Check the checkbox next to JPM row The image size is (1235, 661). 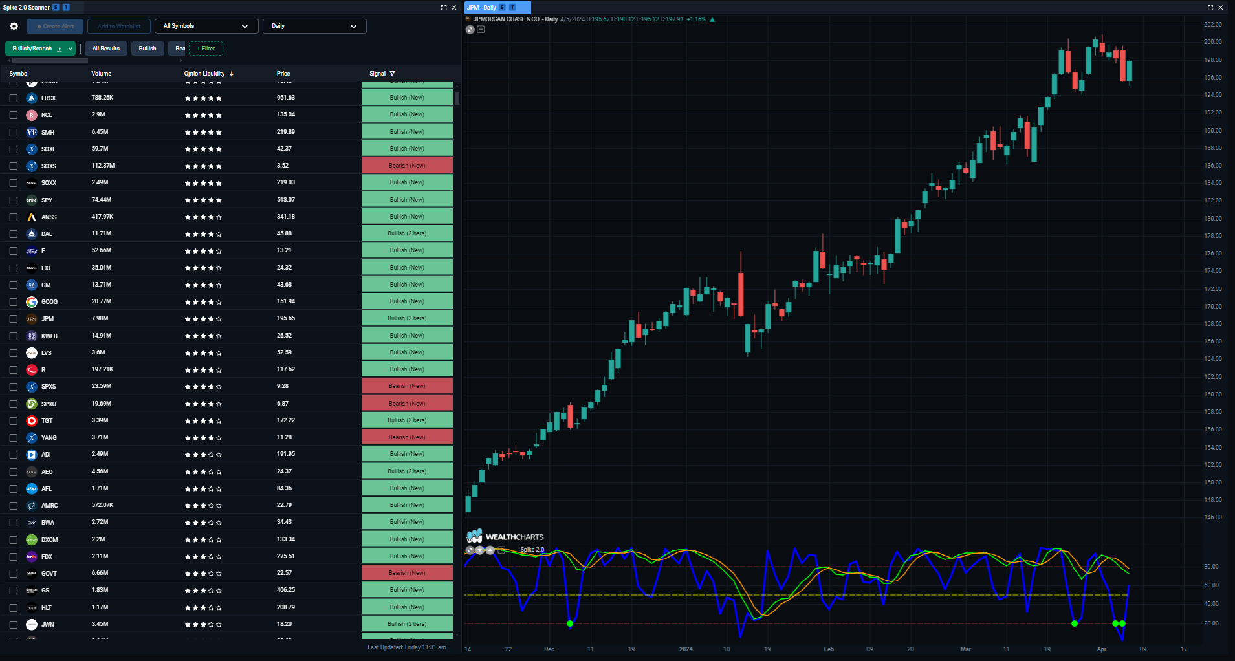pyautogui.click(x=14, y=318)
